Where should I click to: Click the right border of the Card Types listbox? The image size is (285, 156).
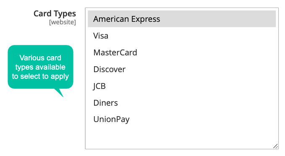278,78
